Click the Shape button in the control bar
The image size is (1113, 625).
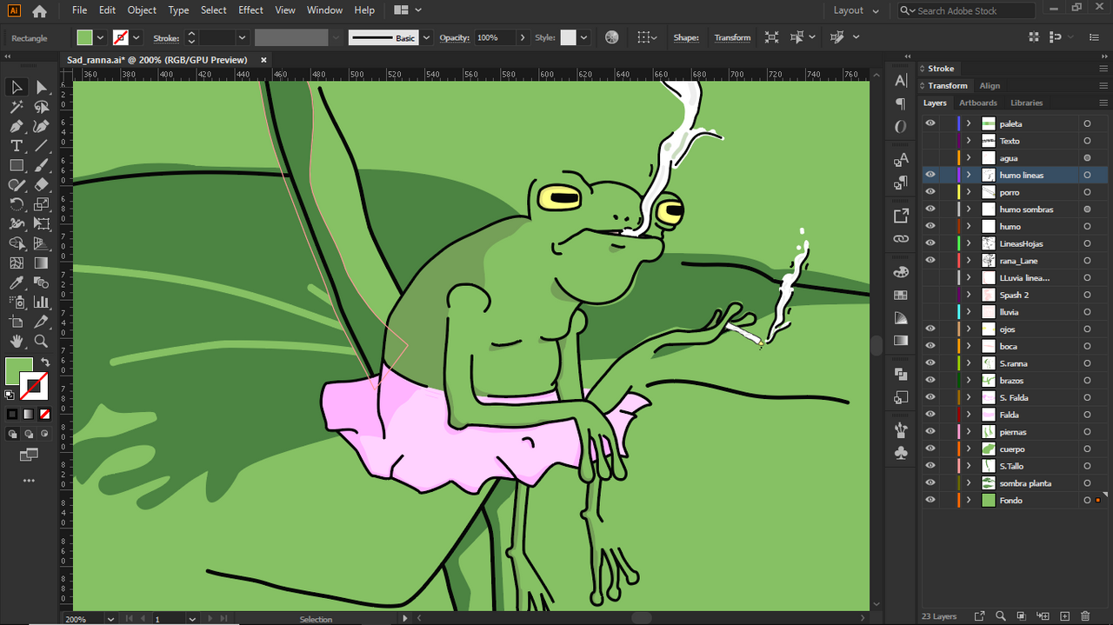coord(686,37)
